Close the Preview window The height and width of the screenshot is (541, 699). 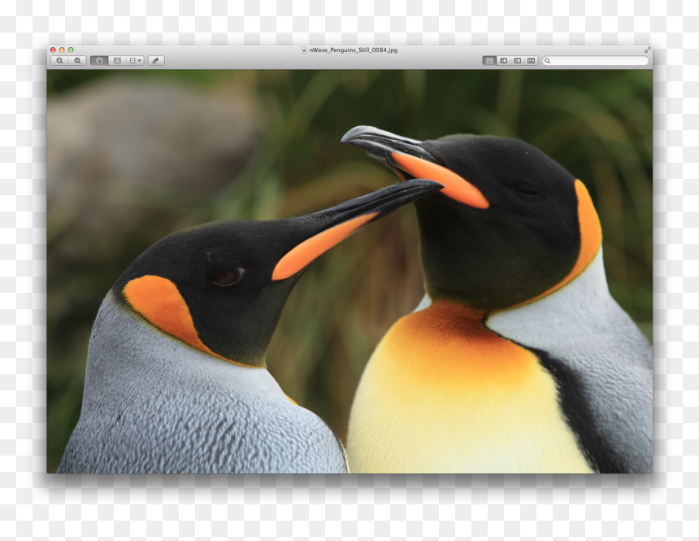coord(53,50)
